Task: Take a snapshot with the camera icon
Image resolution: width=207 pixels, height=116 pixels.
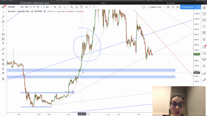Action: click(x=178, y=7)
